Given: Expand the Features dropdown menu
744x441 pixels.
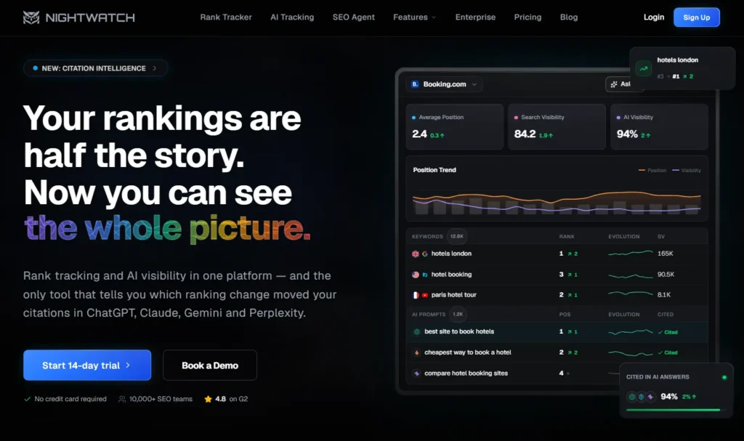Looking at the screenshot, I should coord(414,17).
